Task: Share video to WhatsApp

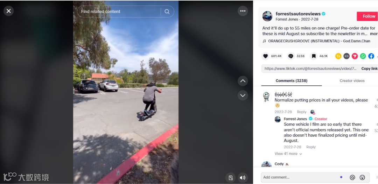Action: (363, 56)
